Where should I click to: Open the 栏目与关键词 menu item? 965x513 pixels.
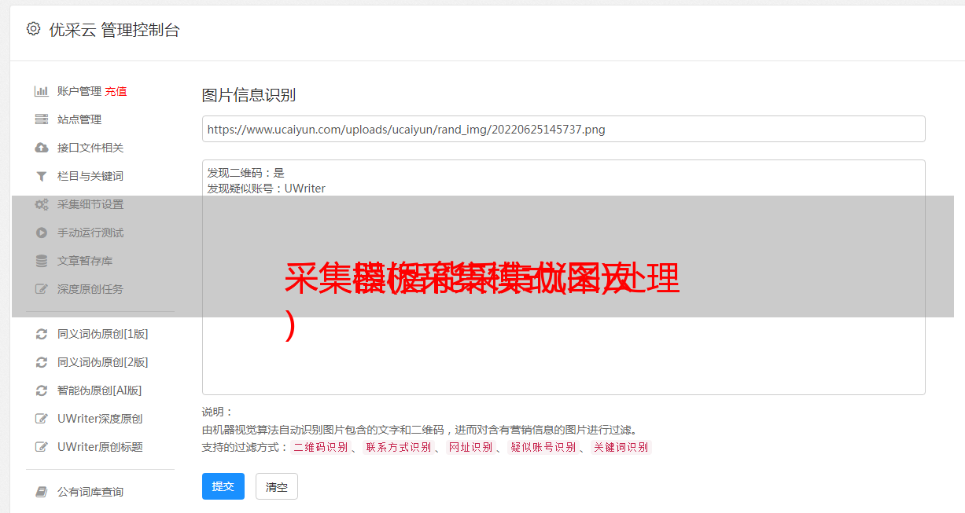90,176
